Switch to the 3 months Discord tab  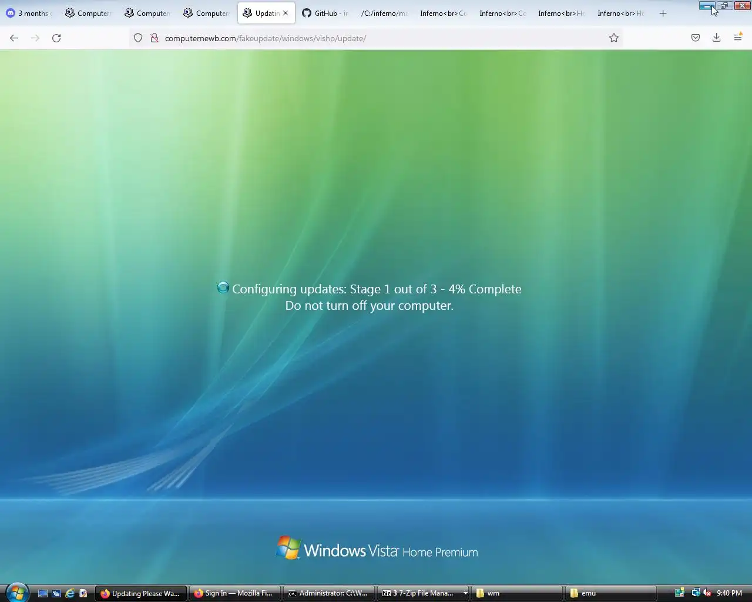tap(29, 13)
